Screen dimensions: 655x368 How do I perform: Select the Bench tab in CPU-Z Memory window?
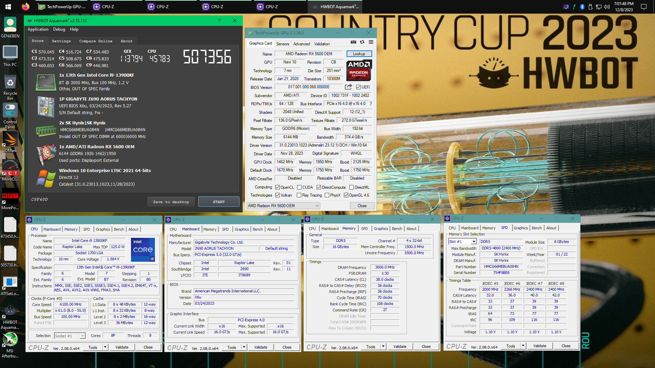coord(397,229)
